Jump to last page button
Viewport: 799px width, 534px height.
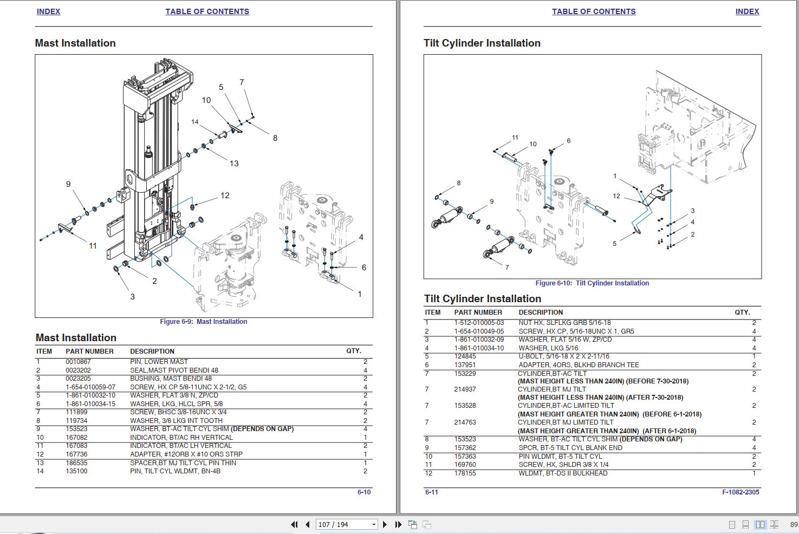tap(398, 524)
